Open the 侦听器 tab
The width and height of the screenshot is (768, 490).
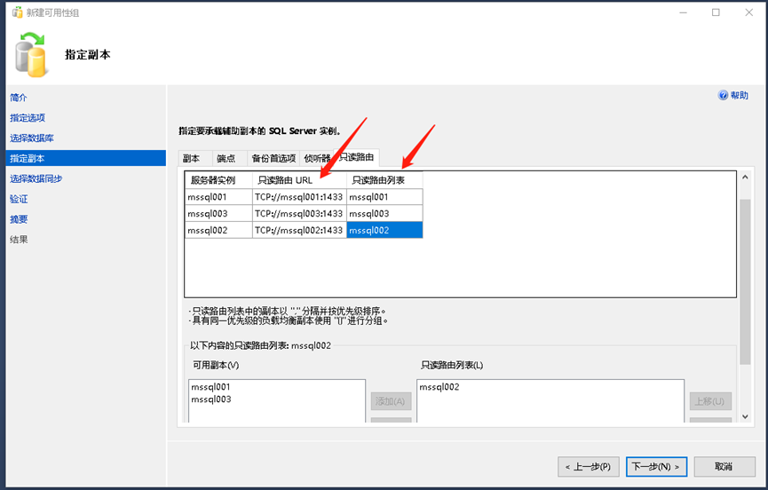[x=316, y=158]
